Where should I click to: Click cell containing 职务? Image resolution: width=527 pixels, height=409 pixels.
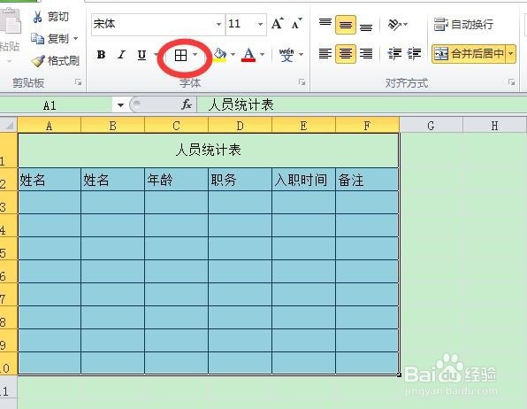click(x=240, y=180)
